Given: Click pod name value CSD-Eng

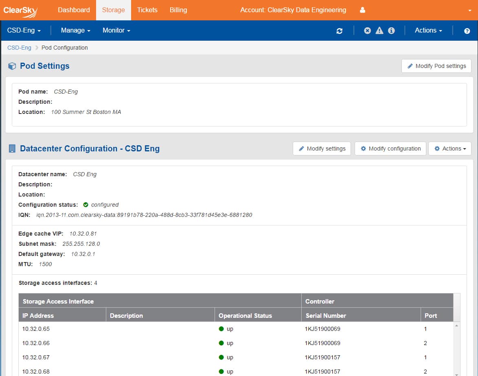Looking at the screenshot, I should click(66, 92).
